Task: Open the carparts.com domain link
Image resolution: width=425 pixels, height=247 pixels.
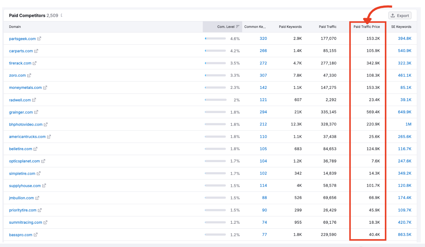Action: pos(20,51)
